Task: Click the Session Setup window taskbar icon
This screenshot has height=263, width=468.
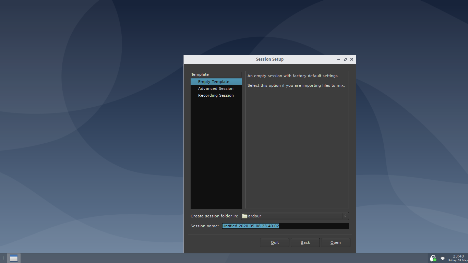Action: [x=14, y=258]
